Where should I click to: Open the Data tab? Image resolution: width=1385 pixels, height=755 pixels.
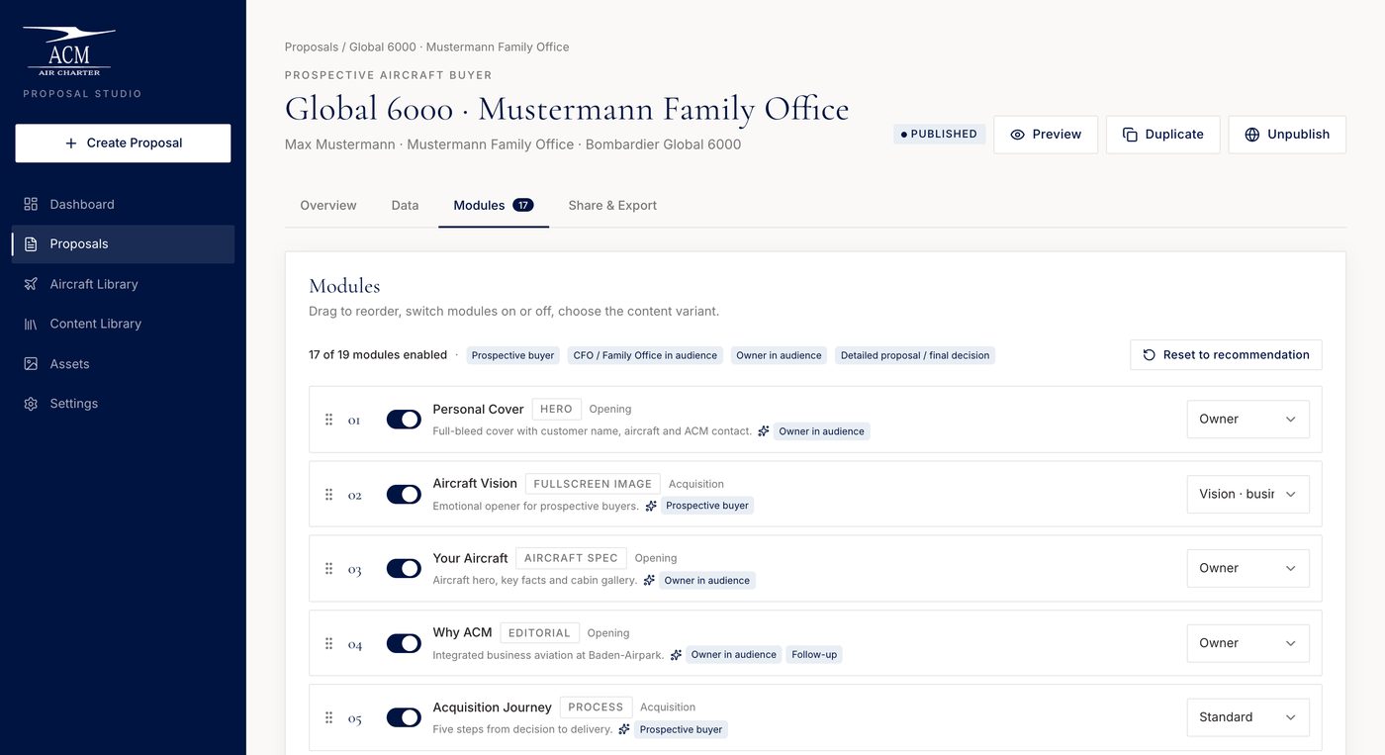point(405,206)
